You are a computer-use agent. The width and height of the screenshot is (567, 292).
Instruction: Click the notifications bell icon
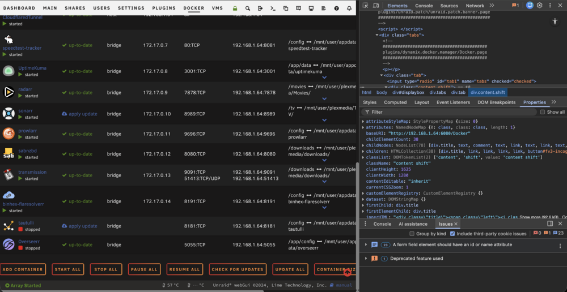pyautogui.click(x=349, y=8)
